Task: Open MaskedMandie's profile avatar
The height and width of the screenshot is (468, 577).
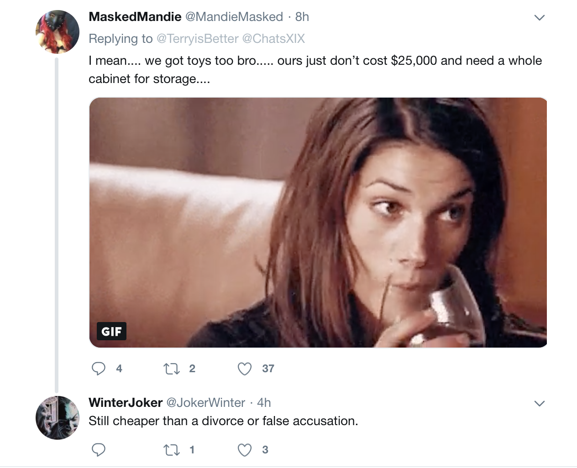Action: pos(58,32)
